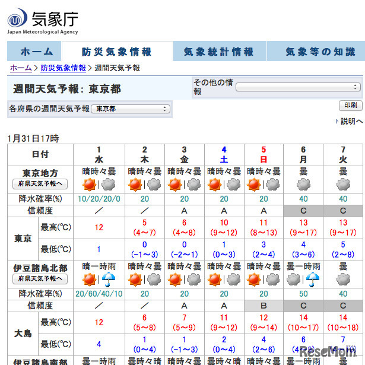Click Izu north day 6 umbrella icon
Viewport: 365px width, 365px height.
pos(313,279)
